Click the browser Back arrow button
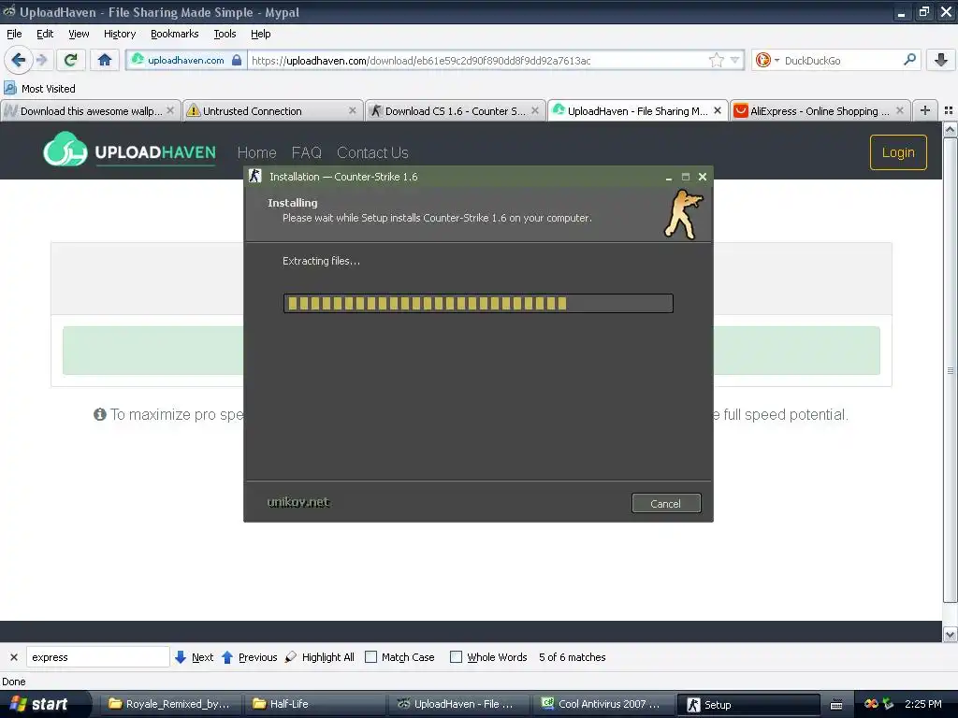This screenshot has height=718, width=958. [x=18, y=60]
